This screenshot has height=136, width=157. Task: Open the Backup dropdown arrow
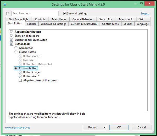point(104,127)
